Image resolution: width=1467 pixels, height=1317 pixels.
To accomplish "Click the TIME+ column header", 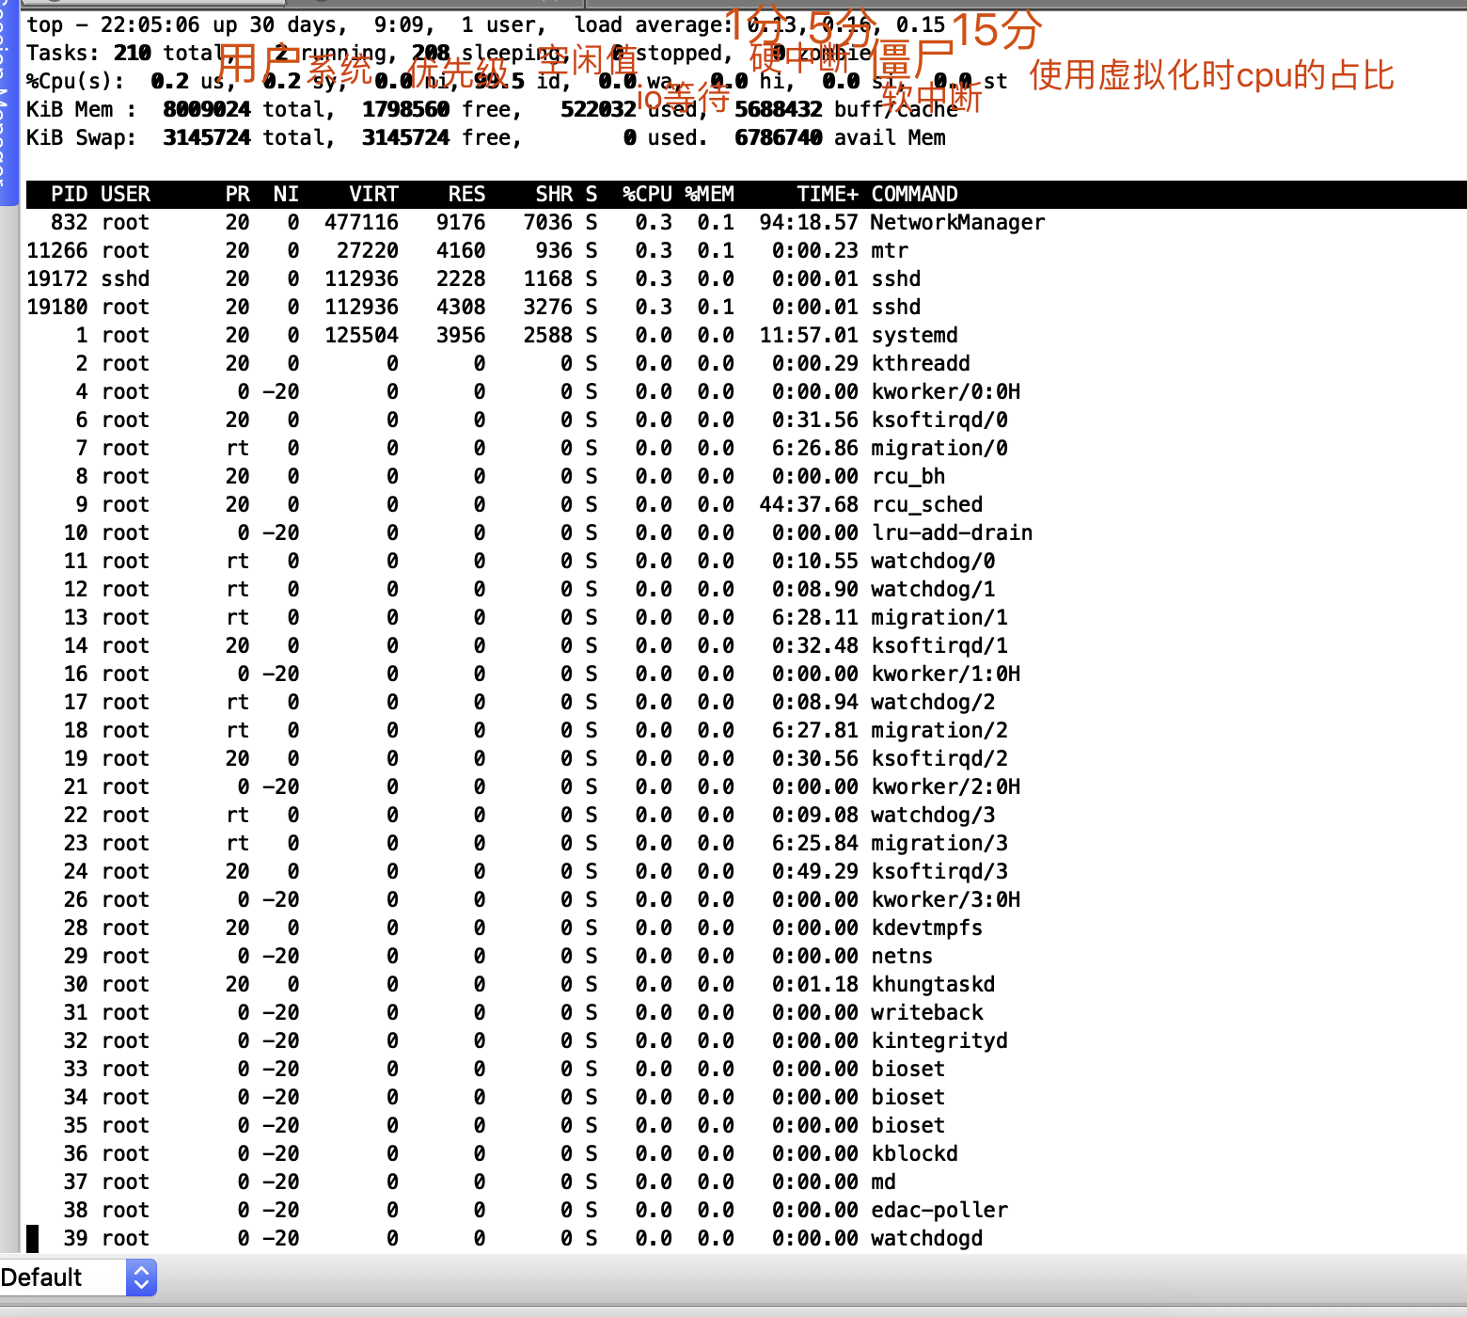I will (x=828, y=194).
